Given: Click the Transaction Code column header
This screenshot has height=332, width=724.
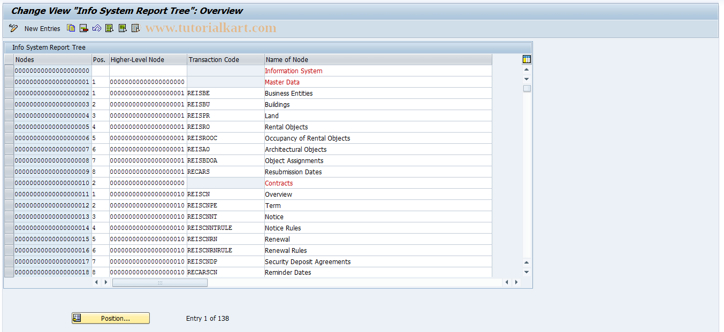Looking at the screenshot, I should tap(225, 59).
